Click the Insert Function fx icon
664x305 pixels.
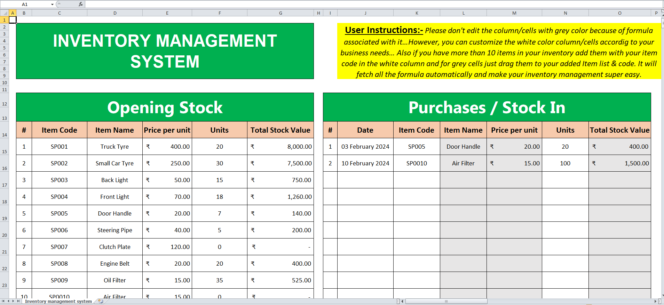(81, 4)
